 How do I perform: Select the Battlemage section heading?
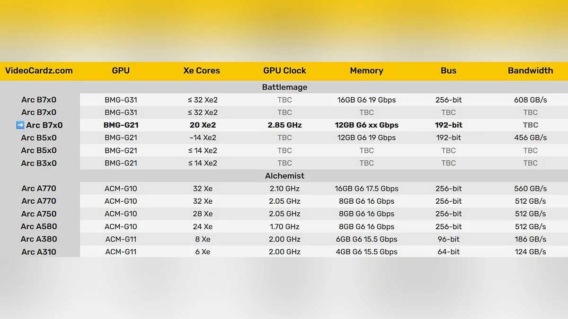[x=284, y=87]
